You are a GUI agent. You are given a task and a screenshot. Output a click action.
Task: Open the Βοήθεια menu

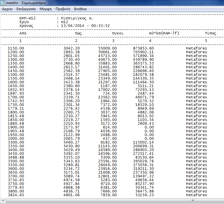click(81, 9)
